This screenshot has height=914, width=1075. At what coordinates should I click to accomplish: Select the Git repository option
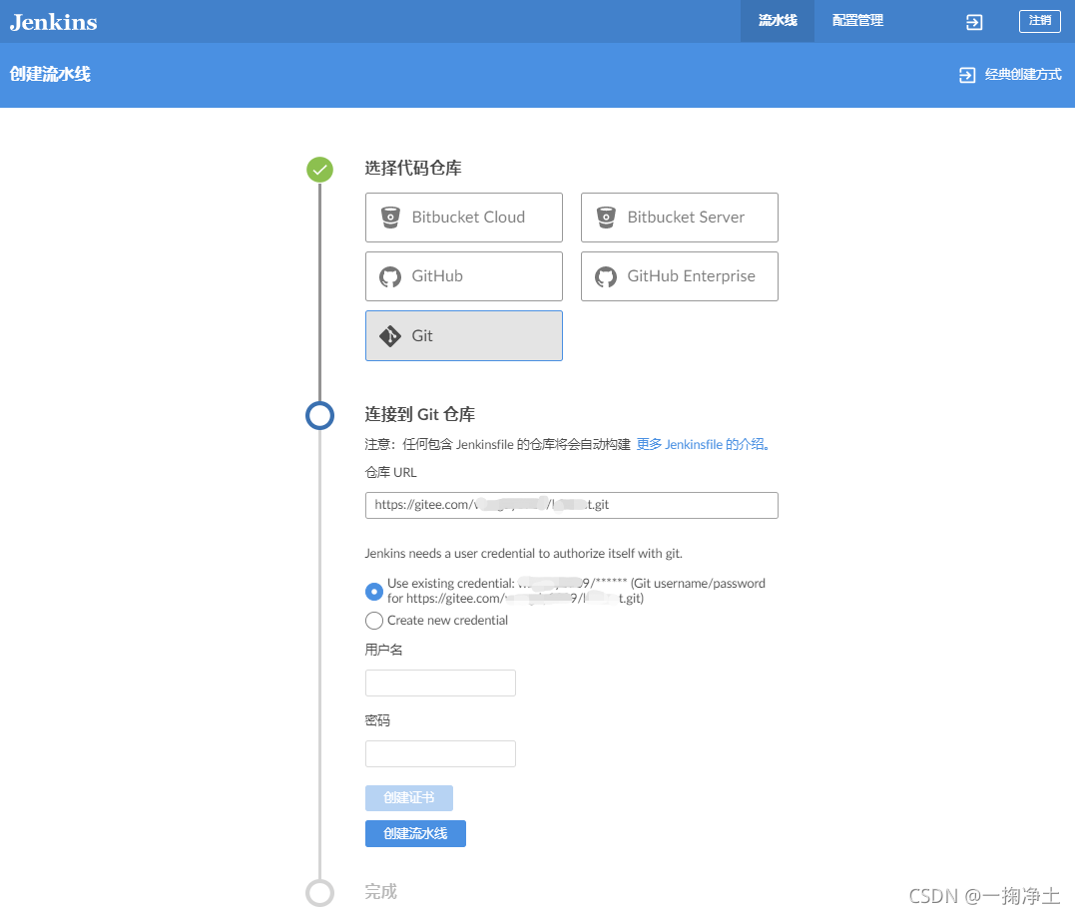(x=463, y=335)
